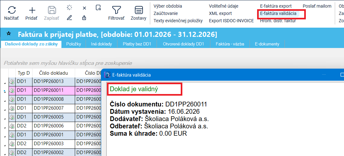The image size is (344, 156).
Task: Select cell DD1PP260013 in Číslo dokladu
Action: (53, 82)
